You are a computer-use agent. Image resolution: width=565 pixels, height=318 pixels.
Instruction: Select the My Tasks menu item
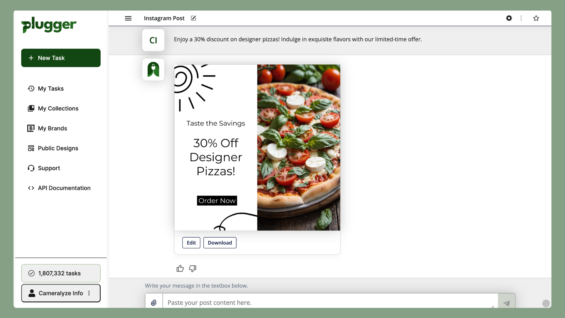[x=50, y=89]
